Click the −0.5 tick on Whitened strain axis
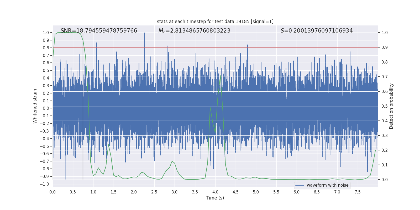420x210 pixels. (x=44, y=146)
